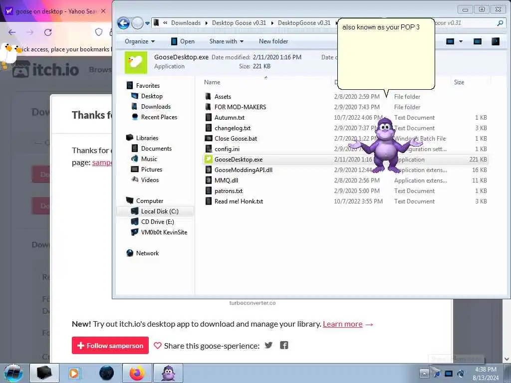Click the Explorer help icon
Viewport: 511px width, 383px height.
496,41
